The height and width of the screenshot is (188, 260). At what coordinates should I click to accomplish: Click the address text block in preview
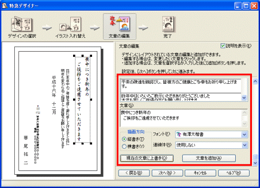pos(37,134)
